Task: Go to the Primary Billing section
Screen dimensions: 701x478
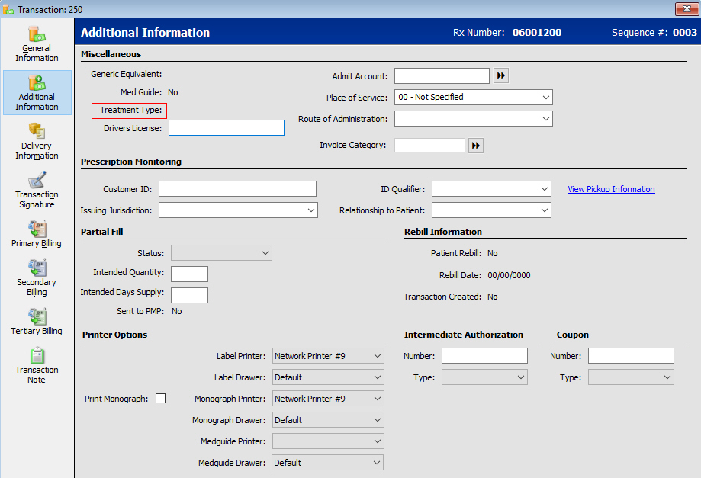Action: [37, 234]
